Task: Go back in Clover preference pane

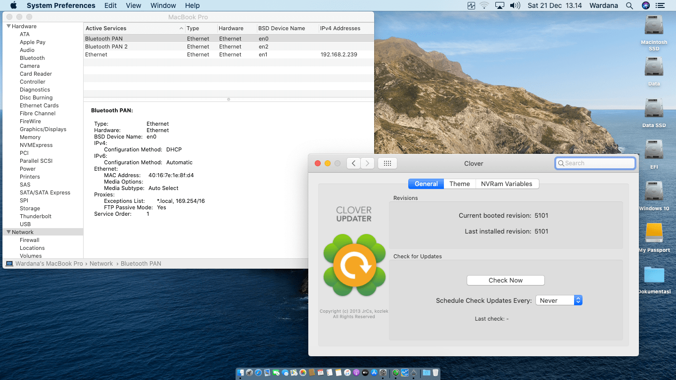Action: click(x=353, y=163)
